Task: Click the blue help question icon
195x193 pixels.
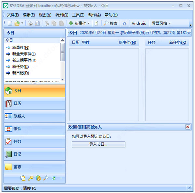Action: coord(124,23)
